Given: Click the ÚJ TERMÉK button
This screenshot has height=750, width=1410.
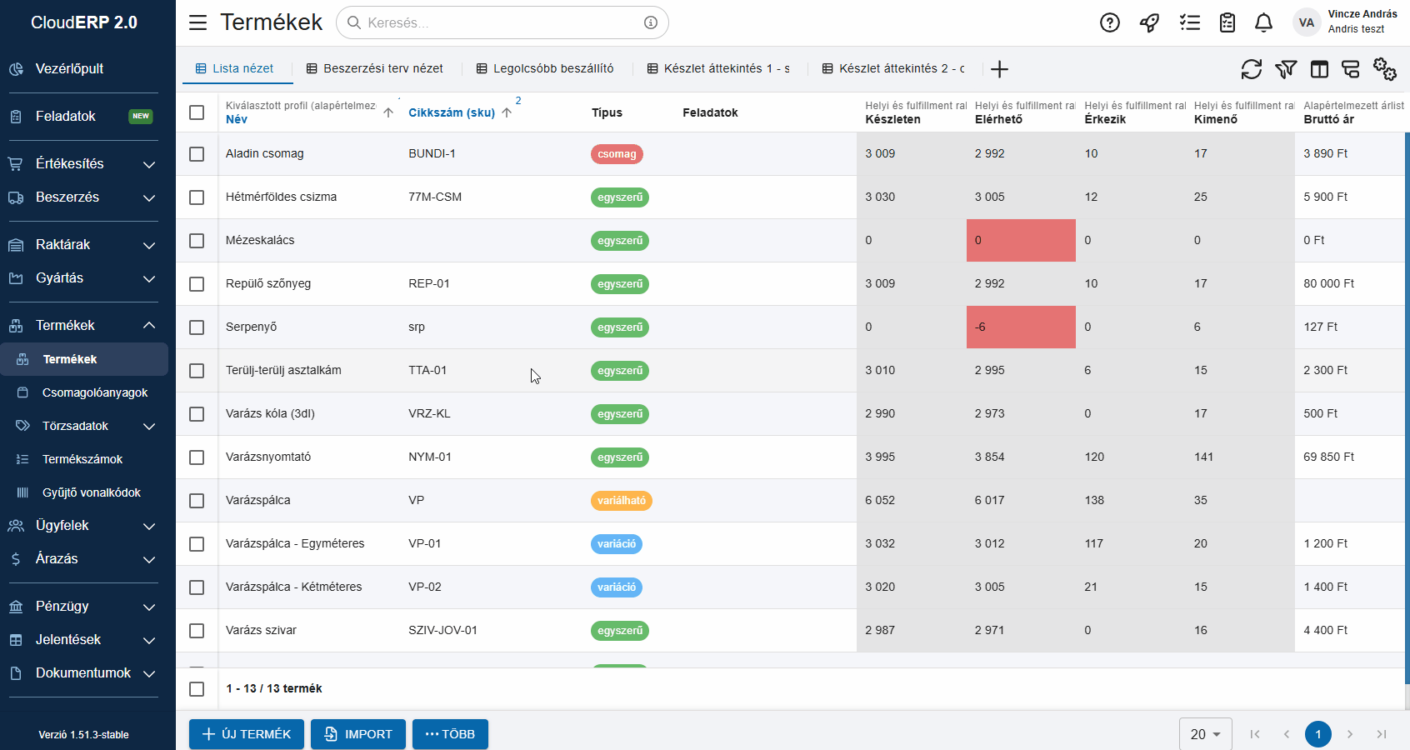Looking at the screenshot, I should 247,734.
